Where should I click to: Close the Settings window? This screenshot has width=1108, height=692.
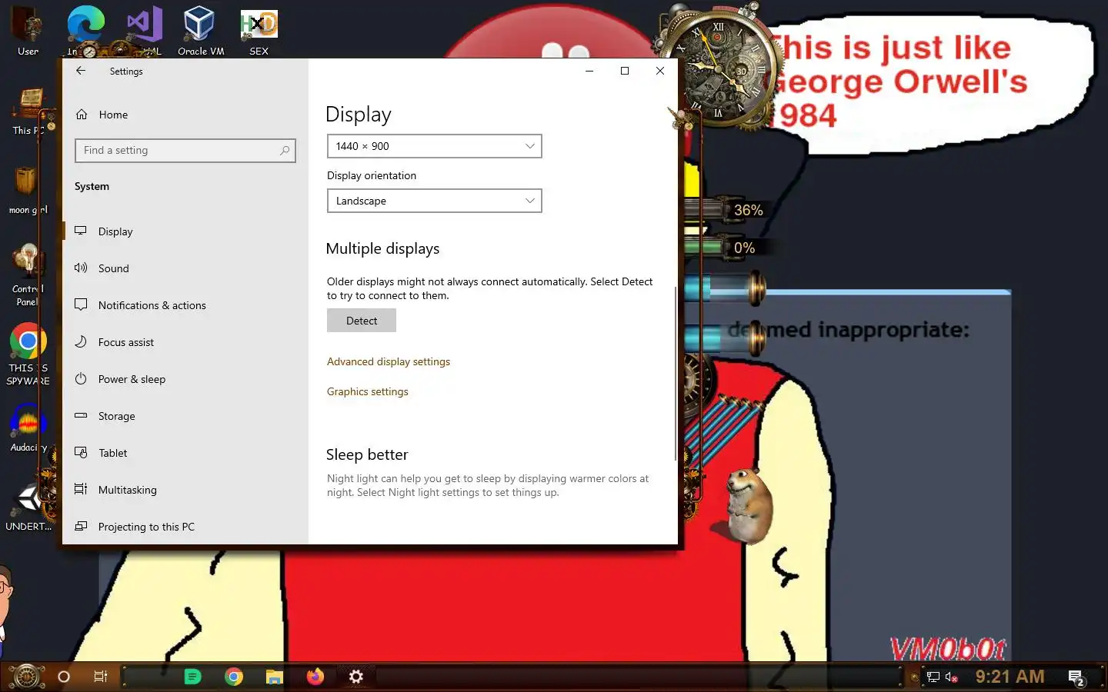click(x=660, y=71)
